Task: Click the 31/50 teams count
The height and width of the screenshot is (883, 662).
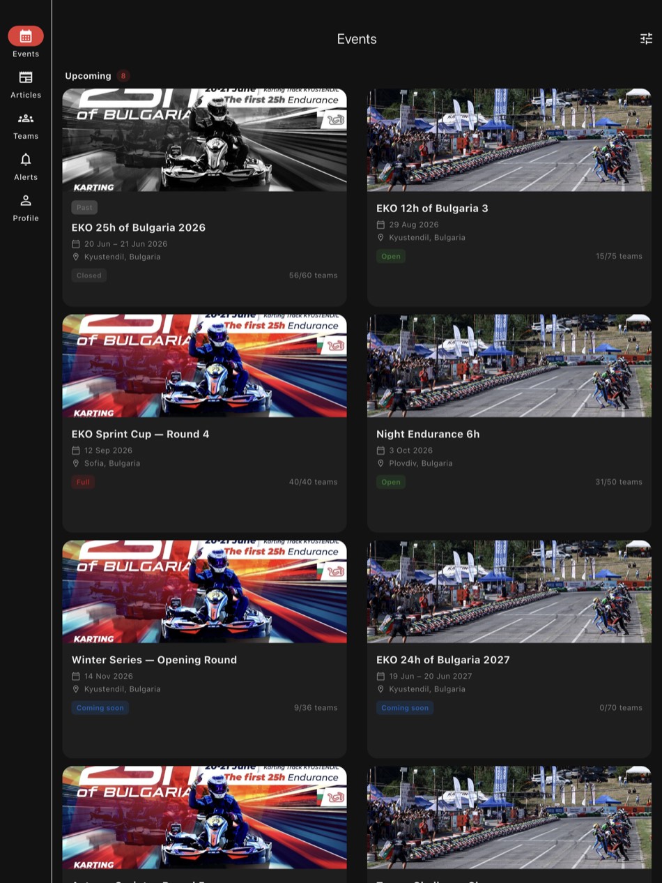Action: (x=619, y=482)
